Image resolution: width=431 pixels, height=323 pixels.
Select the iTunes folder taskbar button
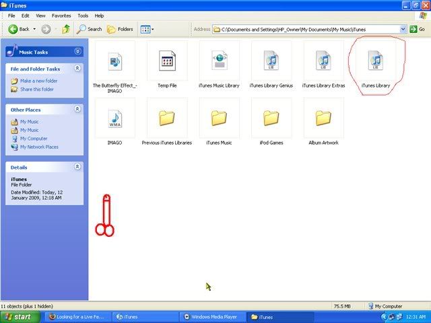(x=280, y=317)
